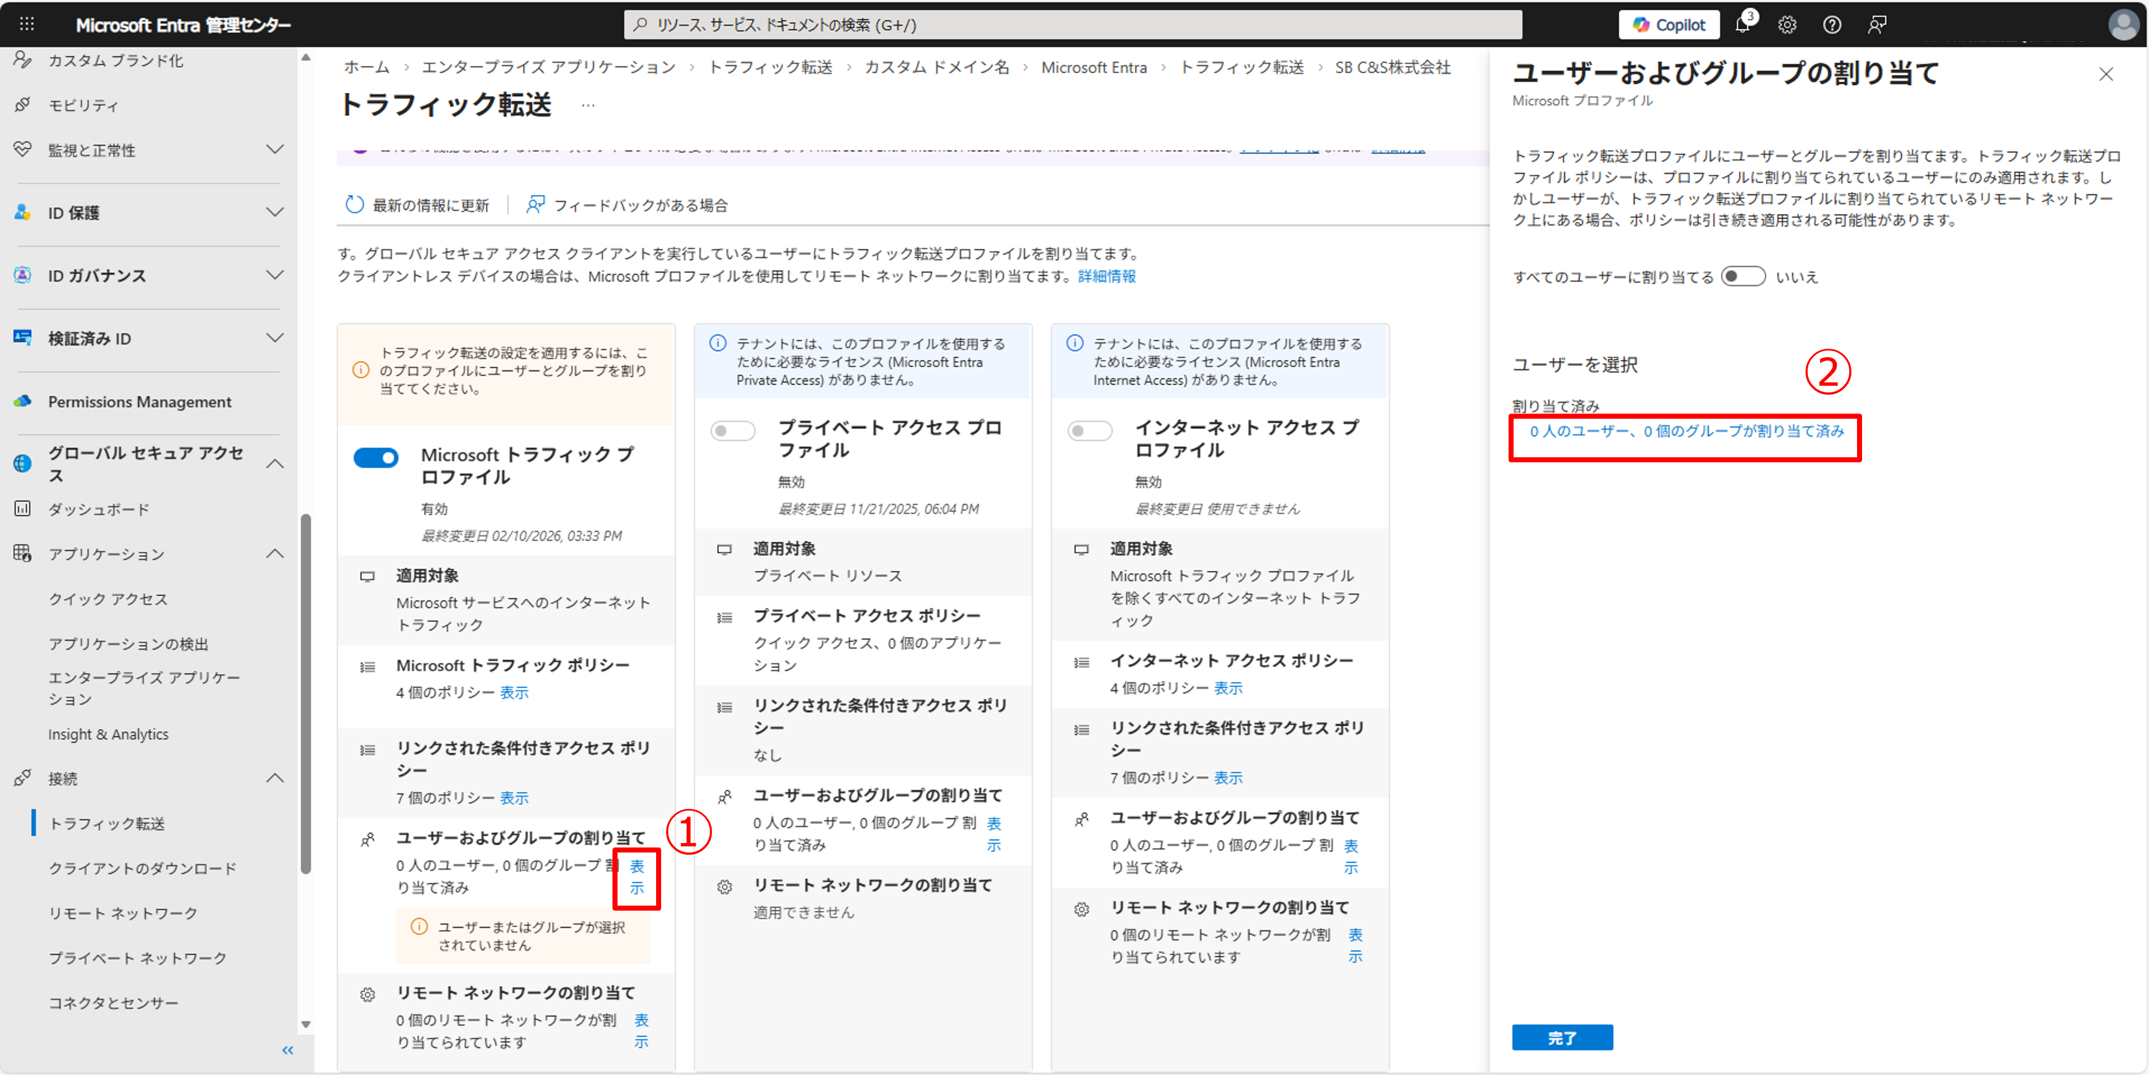Click the 完了 button
Image resolution: width=2149 pixels, height=1075 pixels.
pos(1561,1036)
